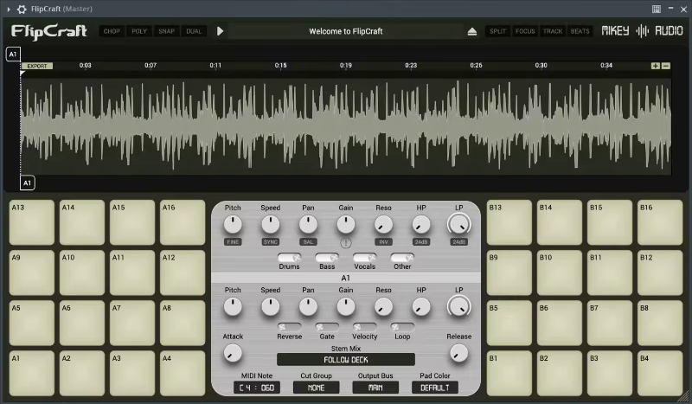Click the Attack knob
The width and height of the screenshot is (692, 404).
pyautogui.click(x=233, y=353)
